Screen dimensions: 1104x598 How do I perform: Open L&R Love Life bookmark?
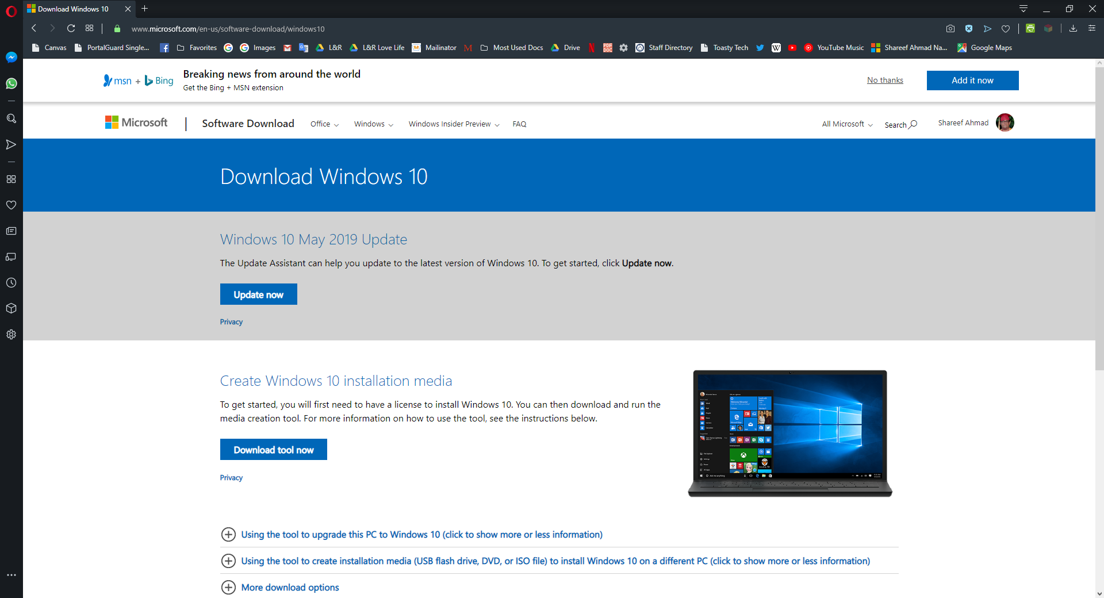click(x=377, y=48)
